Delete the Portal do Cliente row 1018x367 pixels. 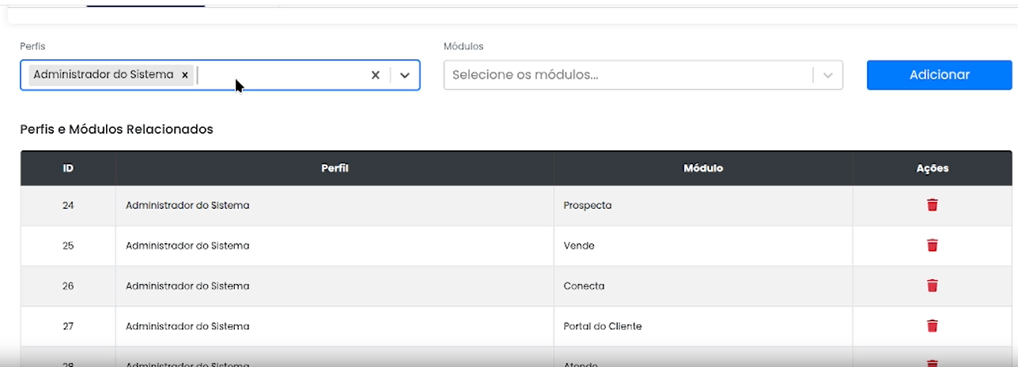click(932, 326)
